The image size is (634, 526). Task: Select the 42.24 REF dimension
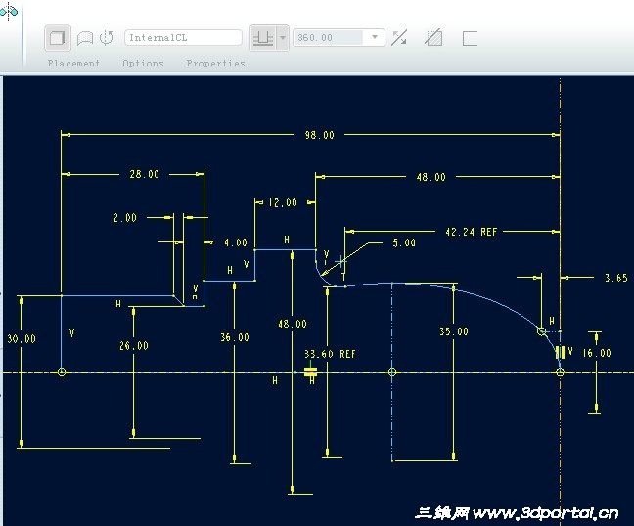point(471,232)
